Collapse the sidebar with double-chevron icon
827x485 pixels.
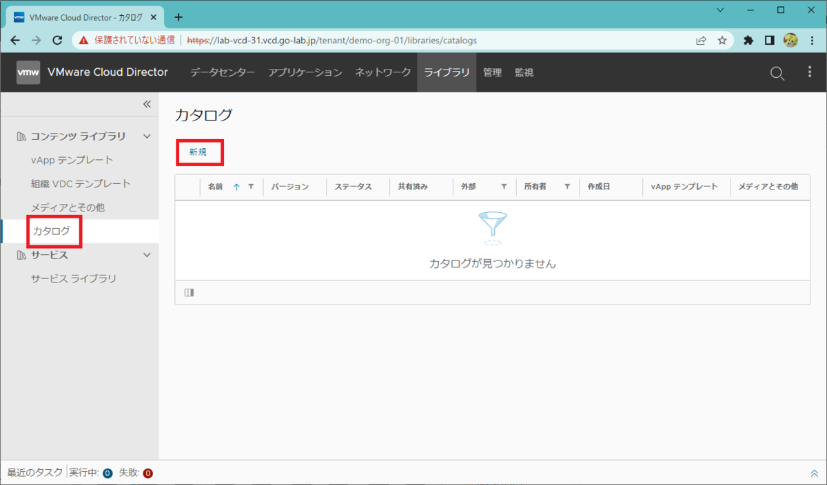point(146,104)
